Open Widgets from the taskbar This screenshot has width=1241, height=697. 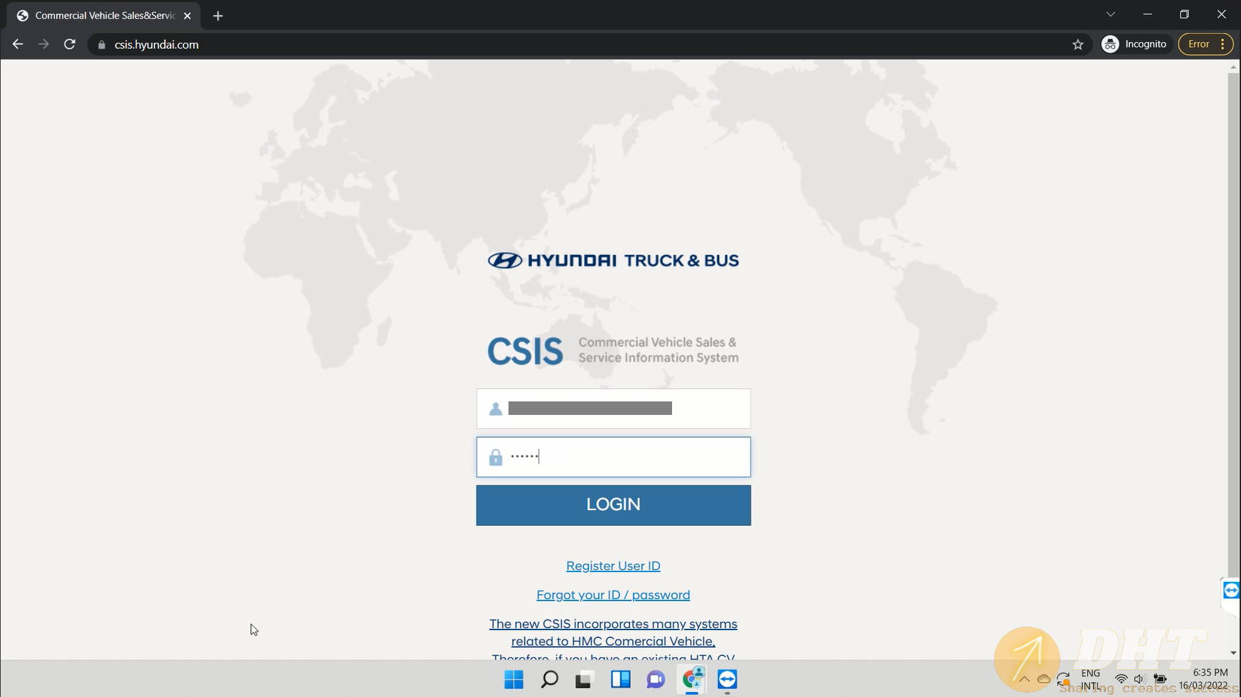pyautogui.click(x=620, y=680)
